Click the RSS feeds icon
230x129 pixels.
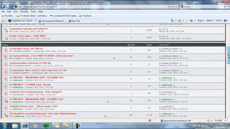coord(180,20)
